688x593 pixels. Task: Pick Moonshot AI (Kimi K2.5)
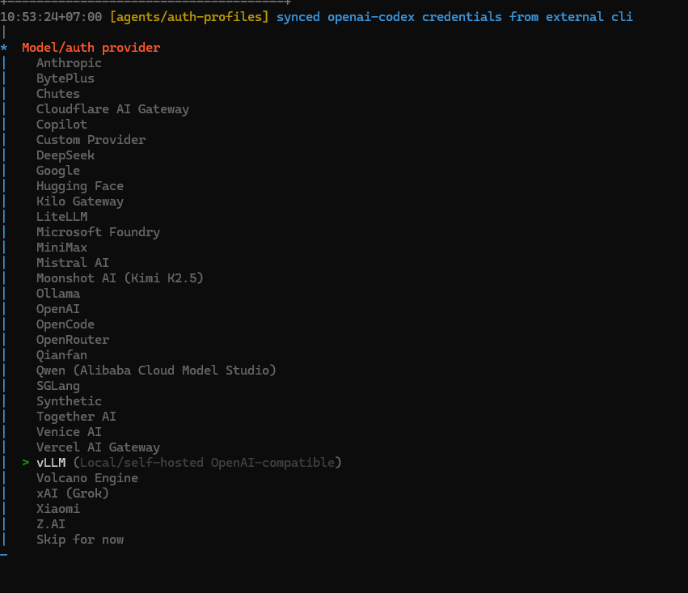120,278
